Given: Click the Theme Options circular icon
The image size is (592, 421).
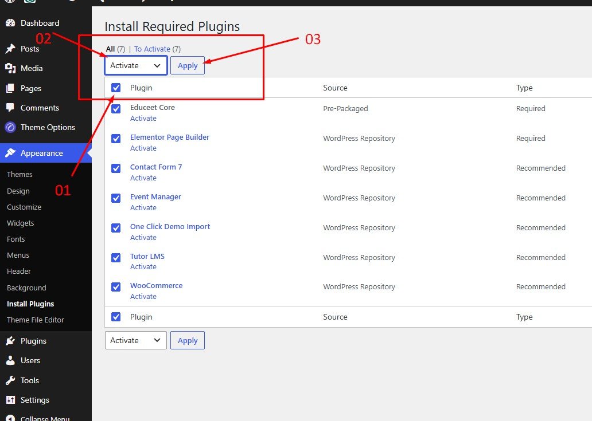Looking at the screenshot, I should click(10, 127).
